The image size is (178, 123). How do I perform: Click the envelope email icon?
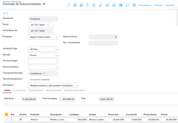click(x=107, y=5)
